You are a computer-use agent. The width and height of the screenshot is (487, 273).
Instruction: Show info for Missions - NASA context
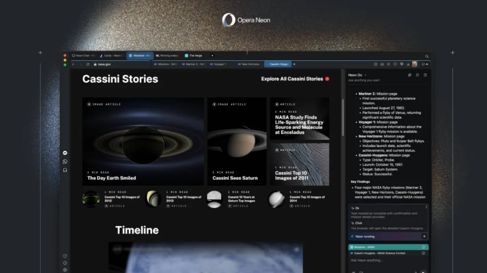[424, 247]
